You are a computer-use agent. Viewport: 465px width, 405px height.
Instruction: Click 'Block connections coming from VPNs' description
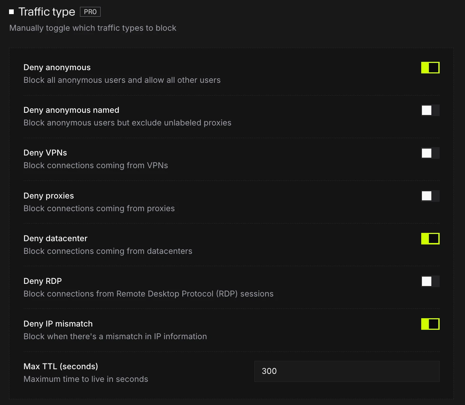[96, 166]
